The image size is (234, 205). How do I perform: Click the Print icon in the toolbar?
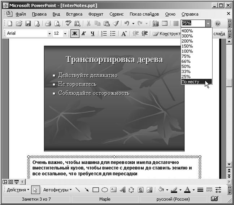[x=48, y=24]
